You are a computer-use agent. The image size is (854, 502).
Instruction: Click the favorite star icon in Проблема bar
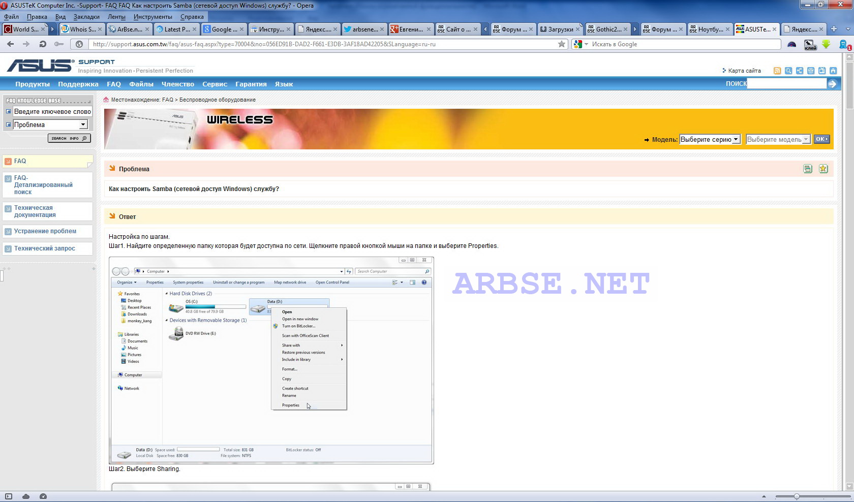click(x=823, y=169)
